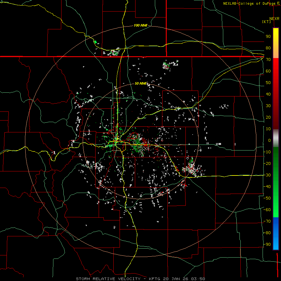Click the 03:50 timestamp in footer
281x281 pixels.
[198, 279]
